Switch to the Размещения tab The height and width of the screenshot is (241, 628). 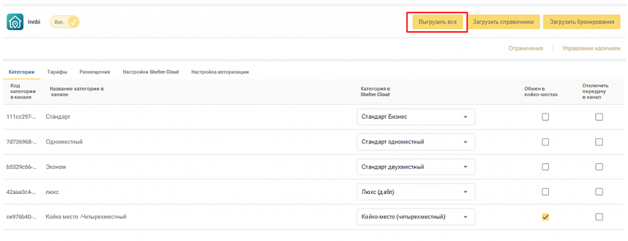point(94,72)
